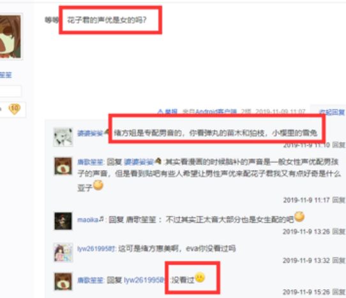Click mentioned user lyw2619958 in the last reply
This screenshot has width=346, height=298.
tap(144, 280)
